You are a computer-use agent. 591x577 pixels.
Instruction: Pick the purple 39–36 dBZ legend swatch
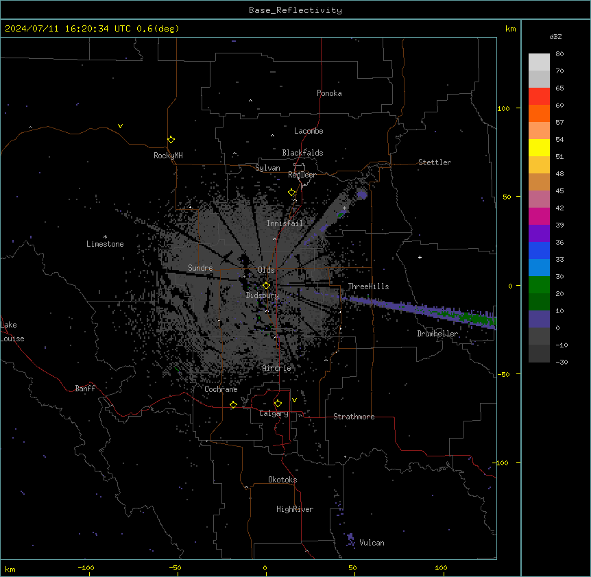pos(539,234)
